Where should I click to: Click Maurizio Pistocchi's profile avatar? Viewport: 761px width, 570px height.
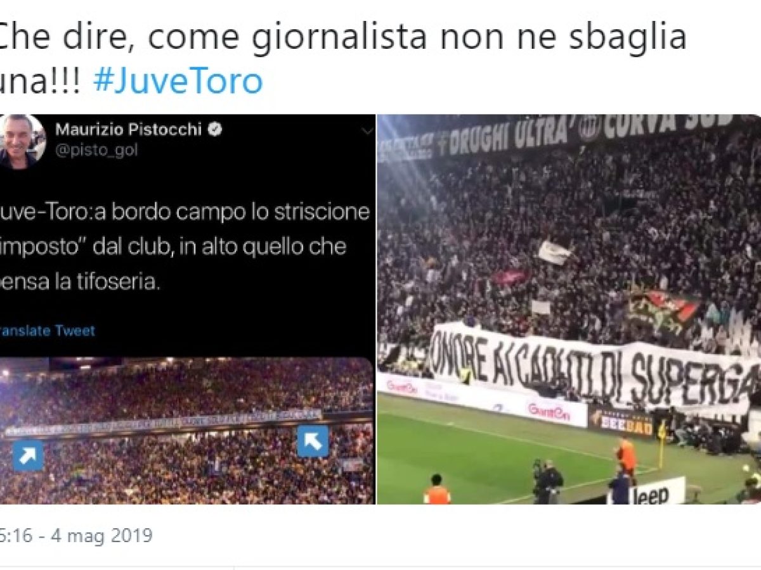click(x=22, y=142)
